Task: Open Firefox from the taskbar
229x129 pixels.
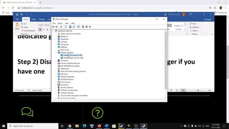Action: tap(99, 126)
